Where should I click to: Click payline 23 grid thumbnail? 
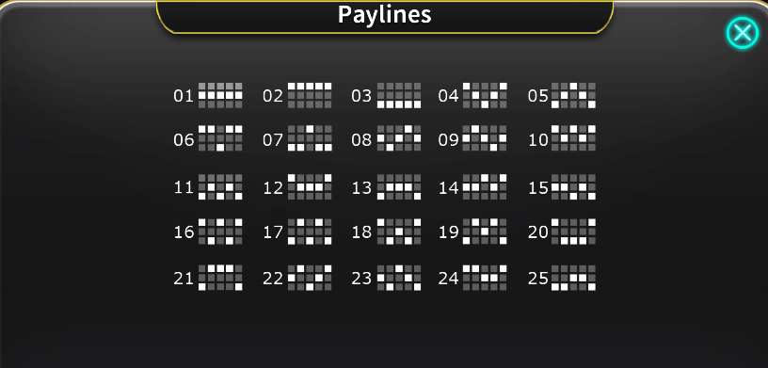coord(399,278)
